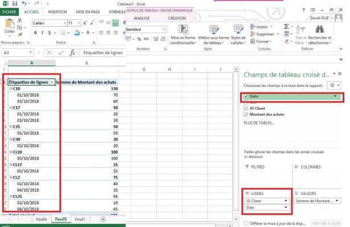The image size is (350, 227).
Task: Open ID Client dropdown in LIGNES area
Action: [286, 201]
